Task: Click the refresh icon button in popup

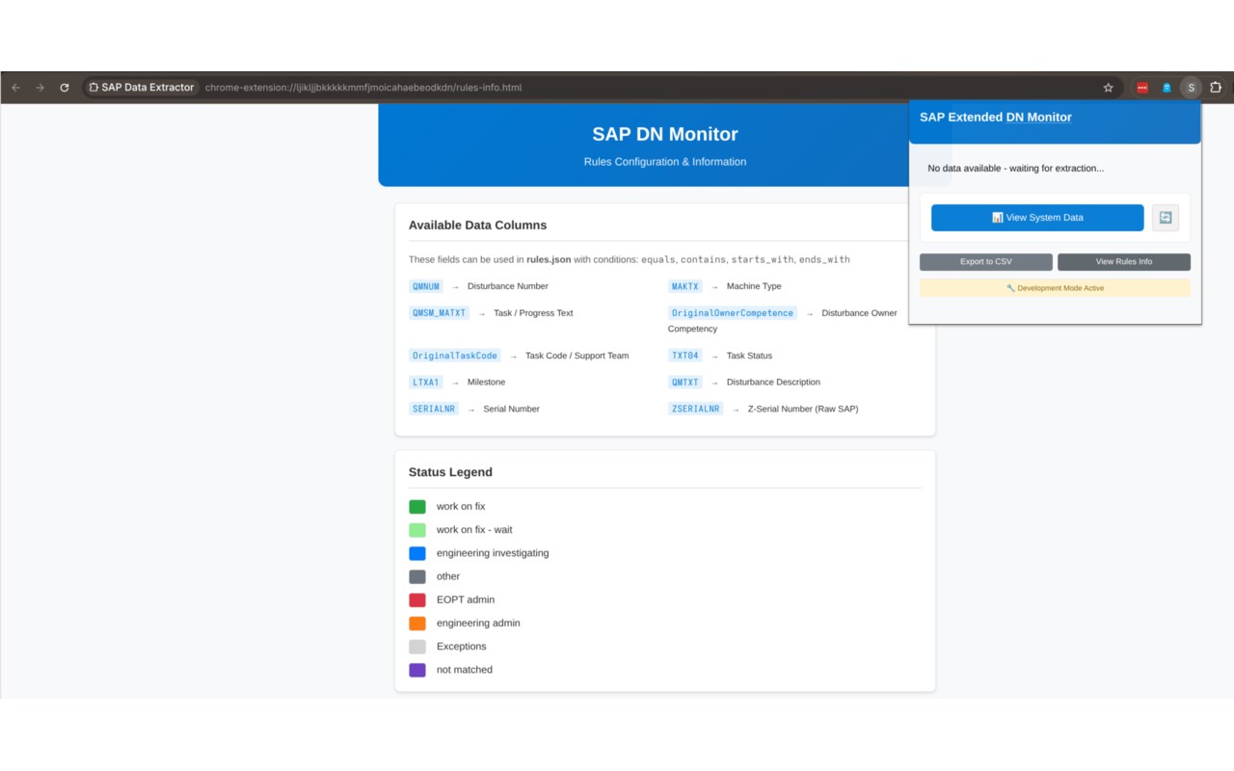Action: pos(1166,218)
